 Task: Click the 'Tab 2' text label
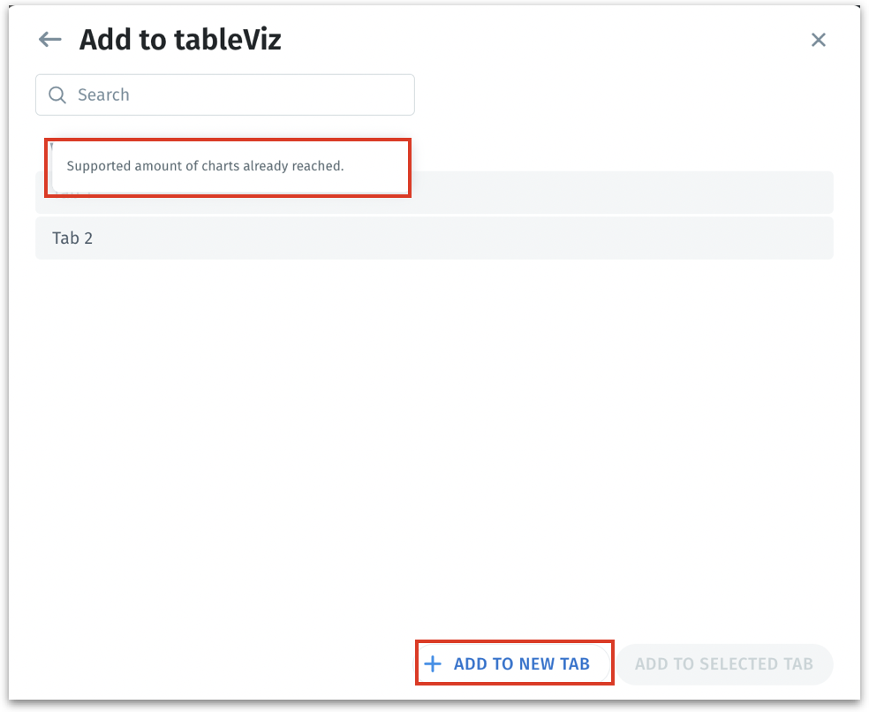coord(72,239)
